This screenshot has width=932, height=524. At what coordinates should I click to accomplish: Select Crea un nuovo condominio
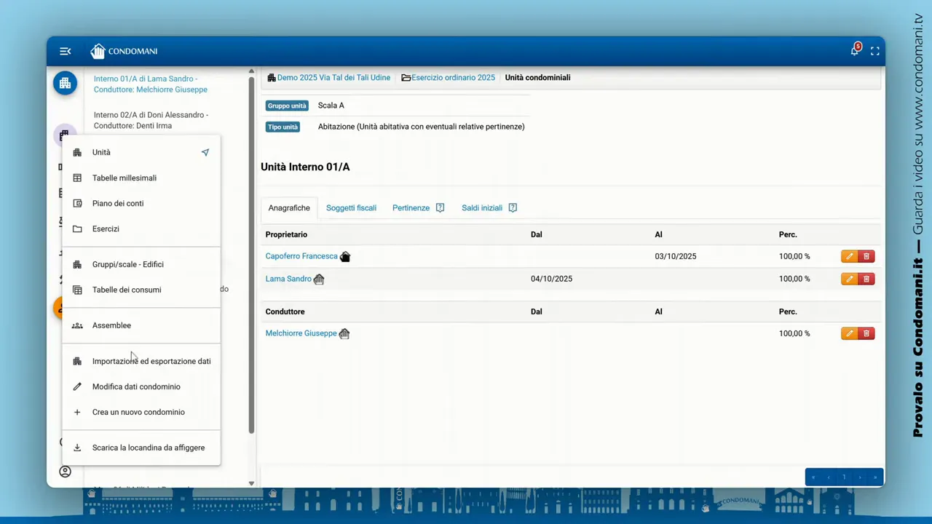[x=138, y=412]
